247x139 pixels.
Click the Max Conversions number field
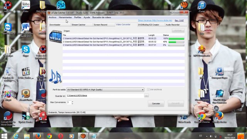pyautogui.click(x=69, y=102)
